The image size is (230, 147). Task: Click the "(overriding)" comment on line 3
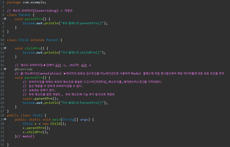click(47, 11)
